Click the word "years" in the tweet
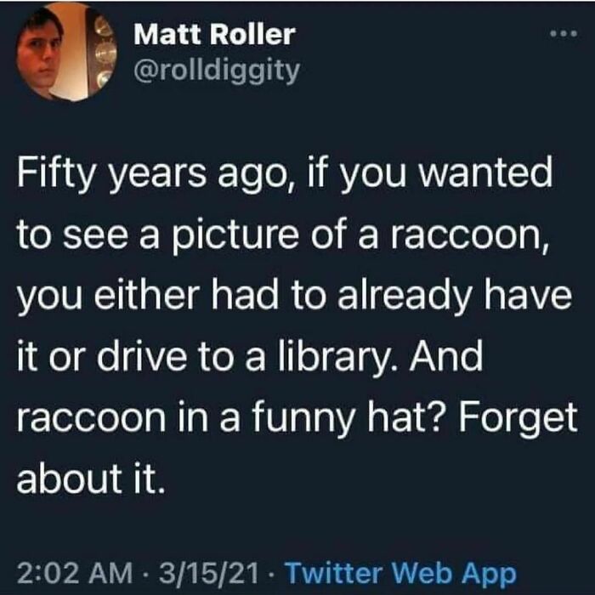This screenshot has width=595, height=595. point(156,174)
